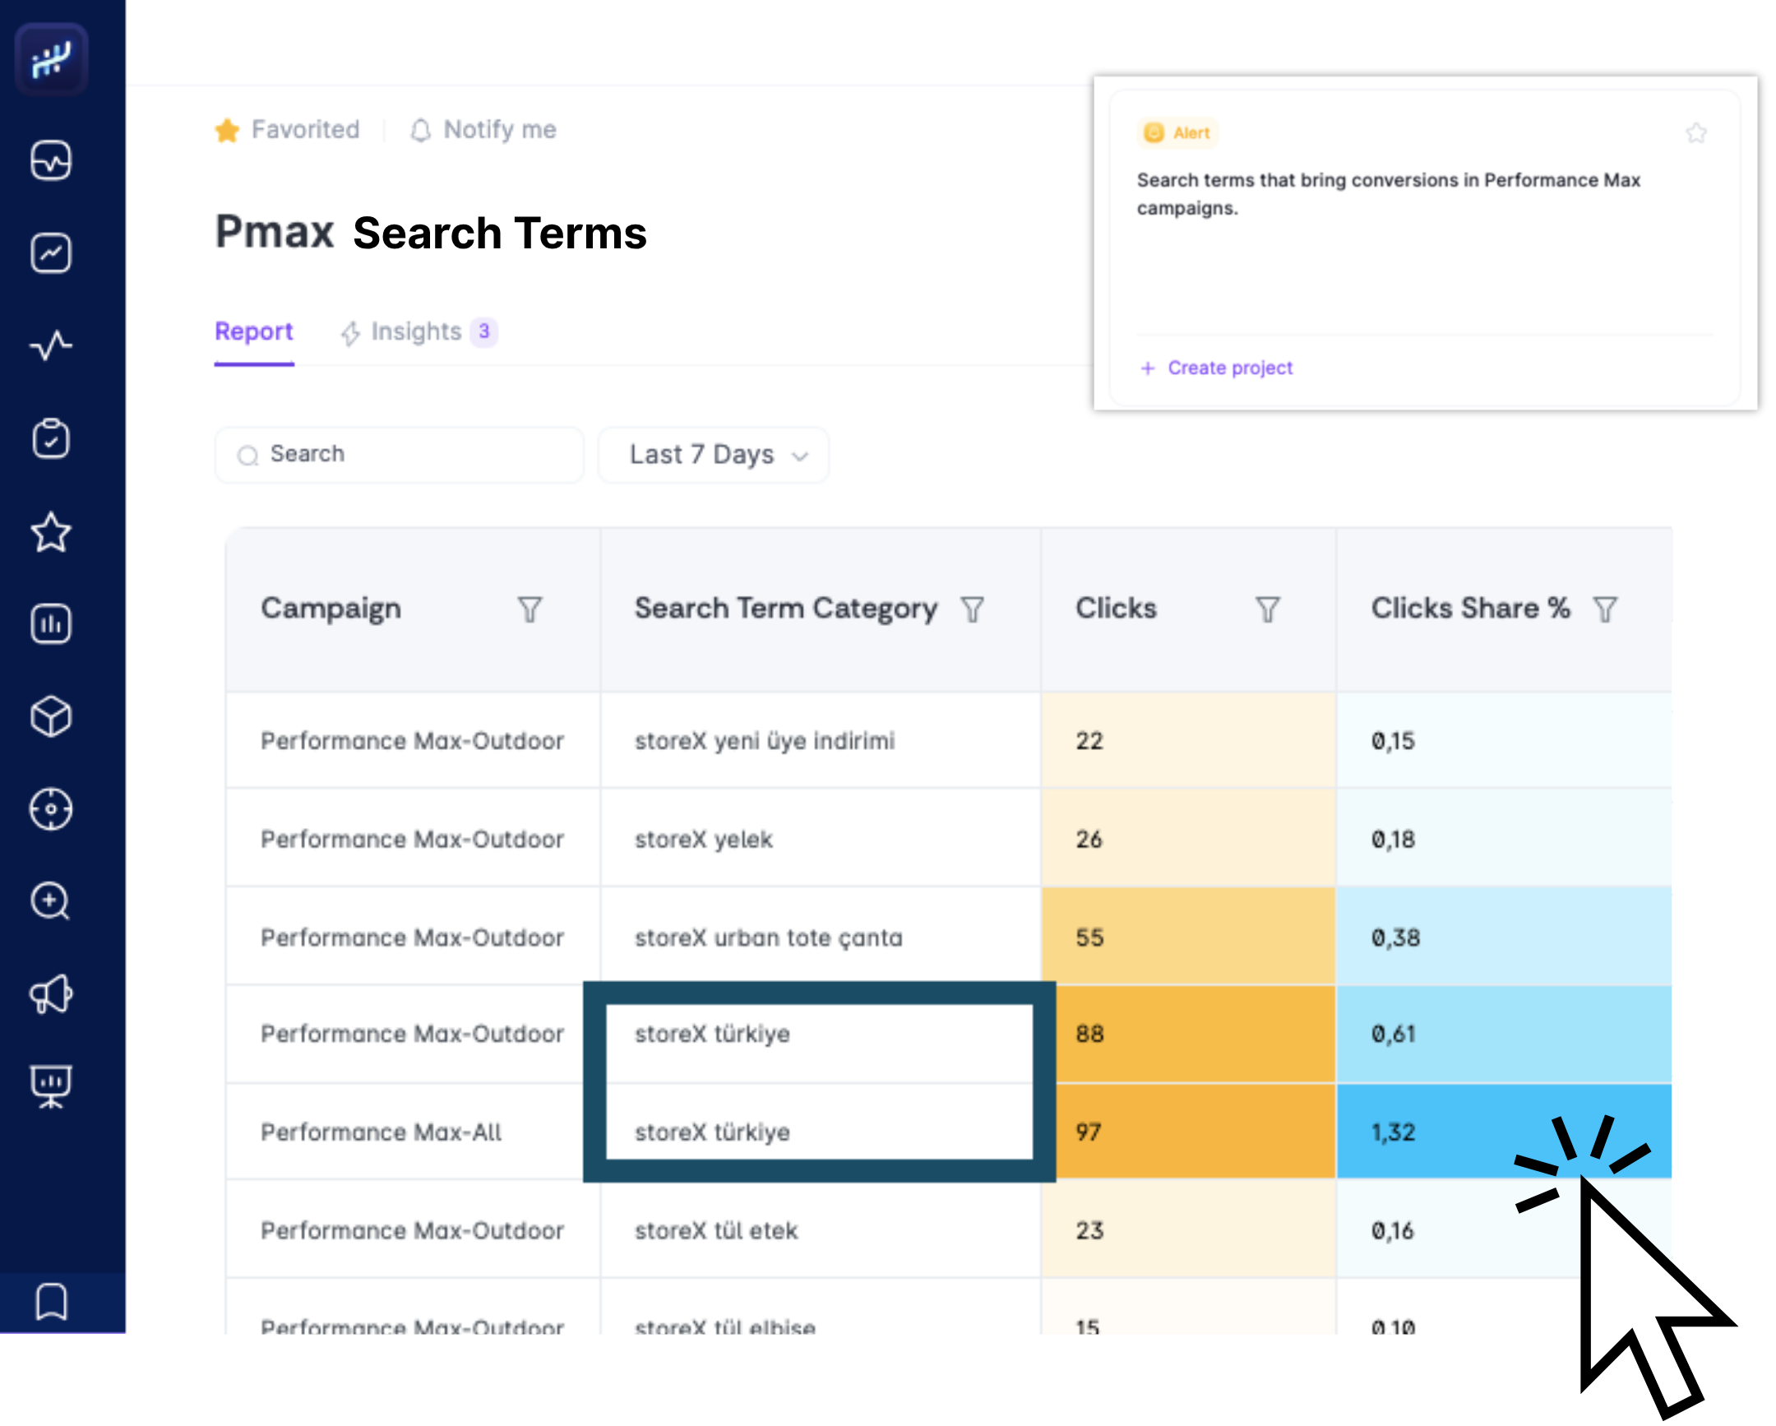Image resolution: width=1776 pixels, height=1426 pixels.
Task: Open the megaphone campaigns sidebar icon
Action: click(51, 994)
